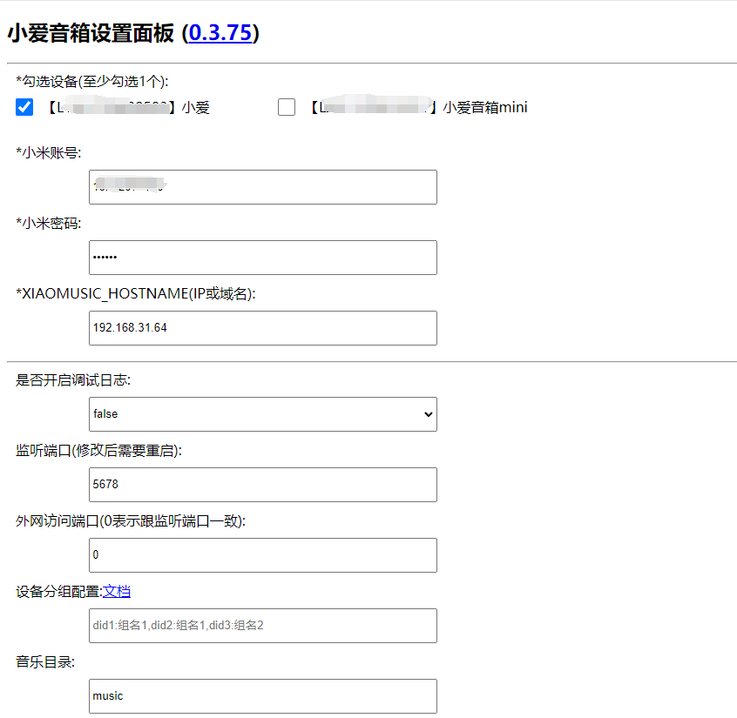Click the 小爱音箱设置面板 page heading
Screen dimensions: 737x718
point(91,33)
